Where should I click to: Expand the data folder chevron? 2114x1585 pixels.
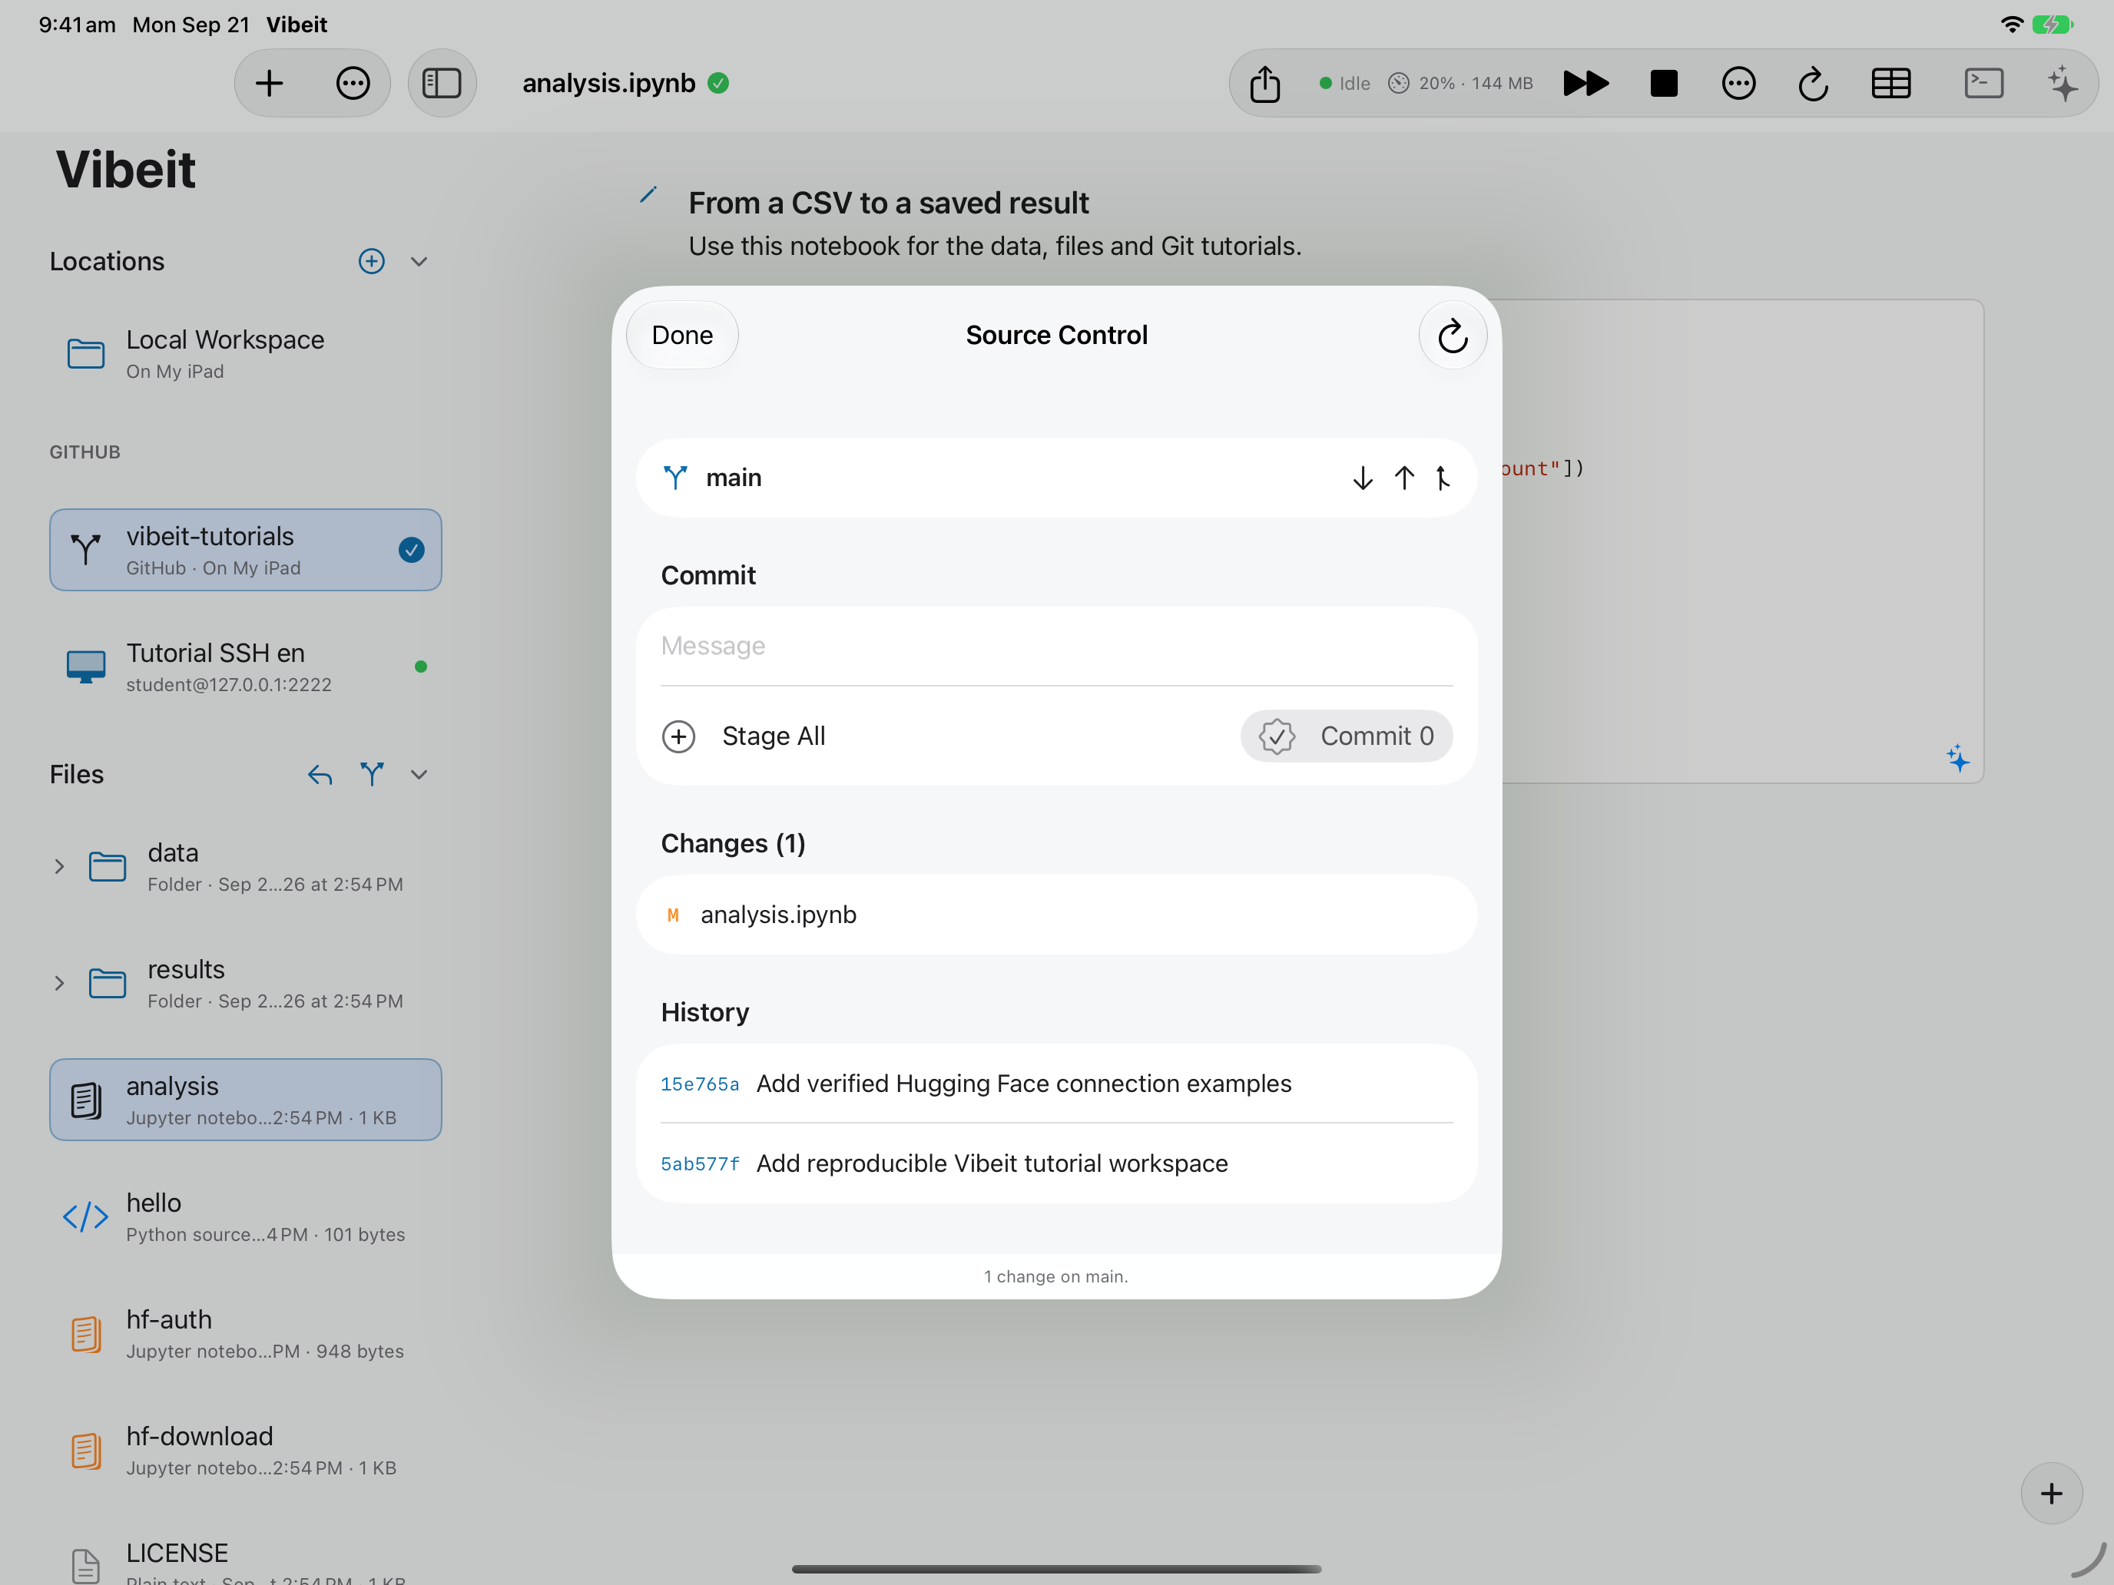59,866
